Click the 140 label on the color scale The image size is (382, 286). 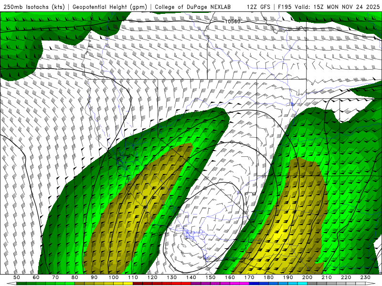pyautogui.click(x=191, y=277)
